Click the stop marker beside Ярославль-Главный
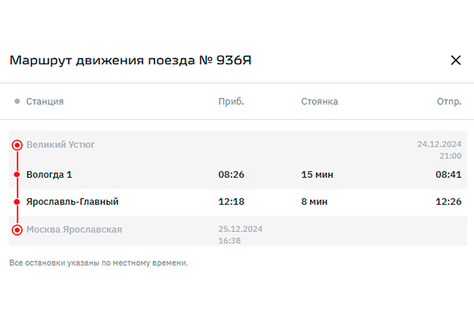 [17, 201]
